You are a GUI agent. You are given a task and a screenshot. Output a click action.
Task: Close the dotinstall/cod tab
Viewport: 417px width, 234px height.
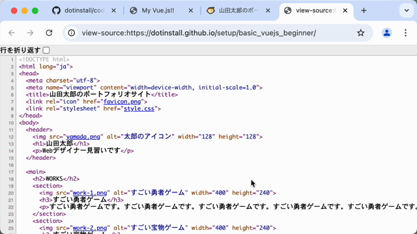coord(113,10)
